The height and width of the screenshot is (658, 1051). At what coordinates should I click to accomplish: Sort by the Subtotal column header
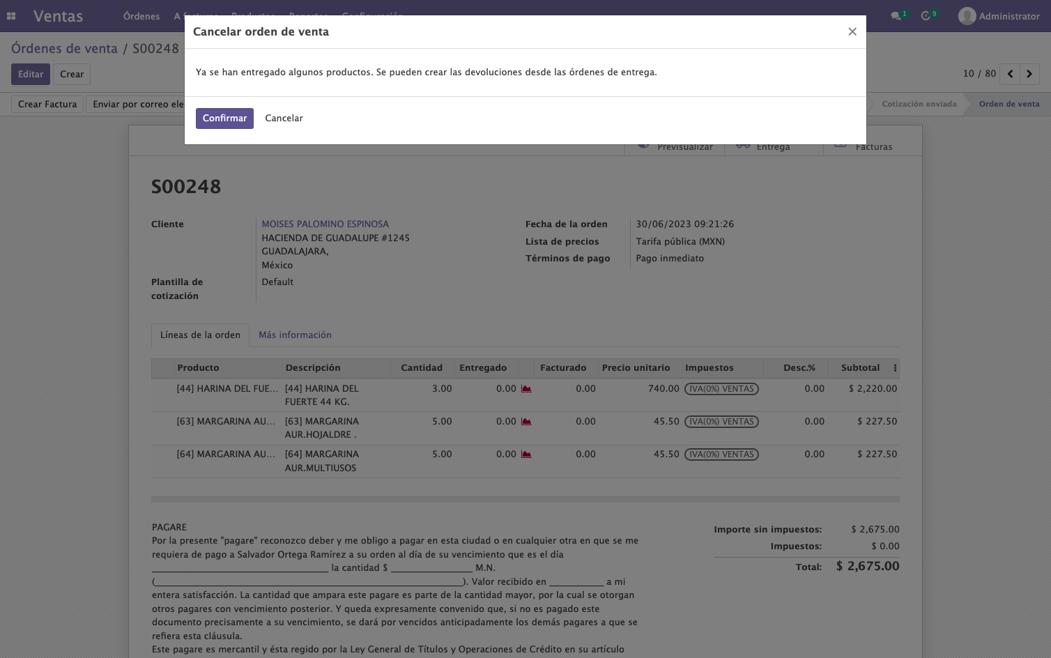860,368
